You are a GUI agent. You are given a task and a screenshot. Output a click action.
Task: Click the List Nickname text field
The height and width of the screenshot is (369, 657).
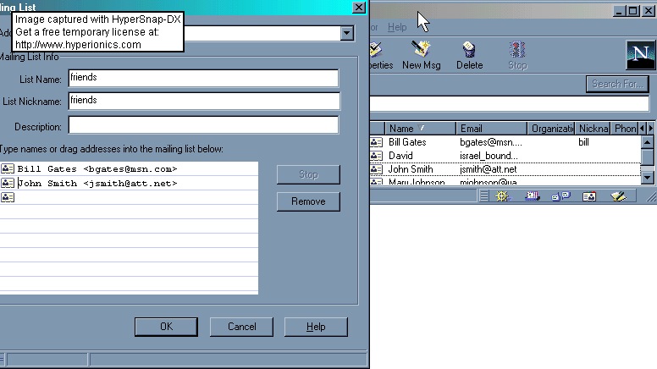pos(203,101)
